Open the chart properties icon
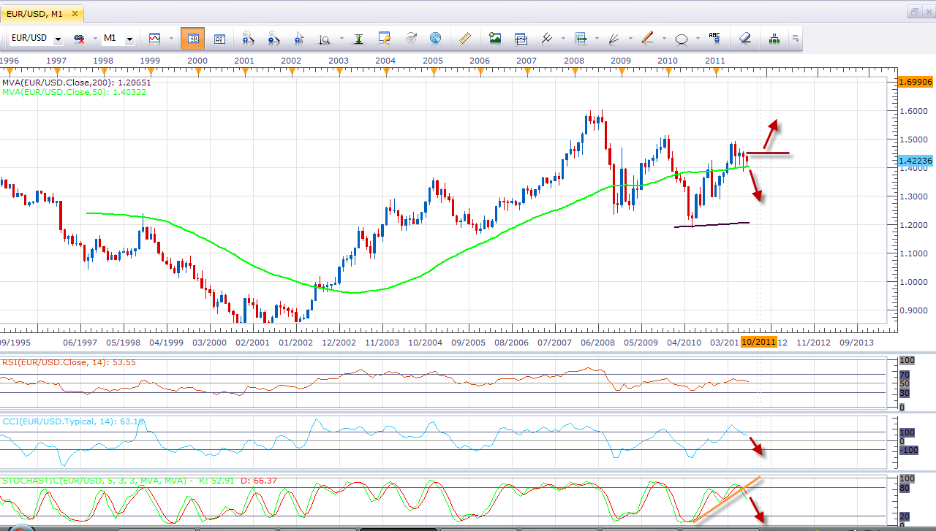The width and height of the screenshot is (936, 531). [x=385, y=39]
